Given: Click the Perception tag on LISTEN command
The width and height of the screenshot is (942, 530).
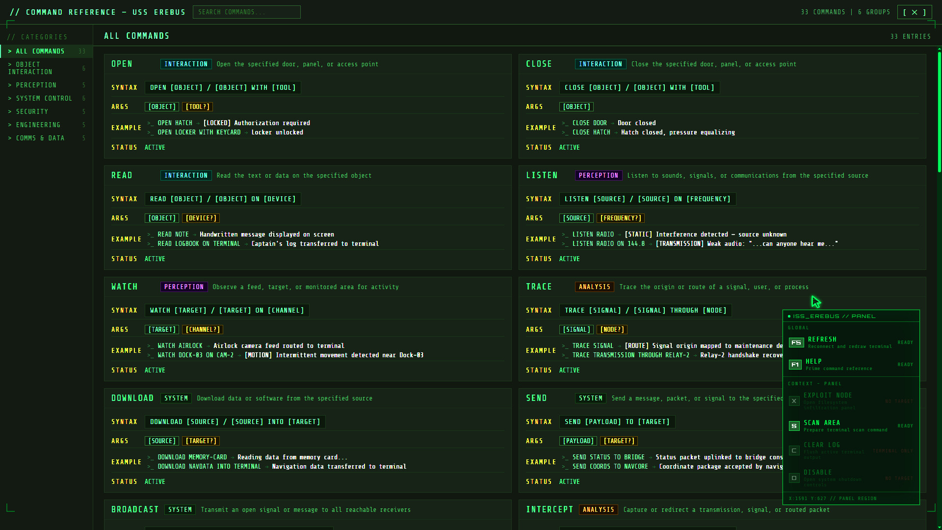Looking at the screenshot, I should 599,176.
